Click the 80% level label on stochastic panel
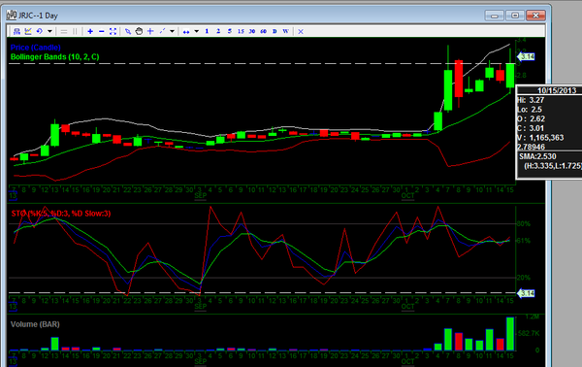 523,224
